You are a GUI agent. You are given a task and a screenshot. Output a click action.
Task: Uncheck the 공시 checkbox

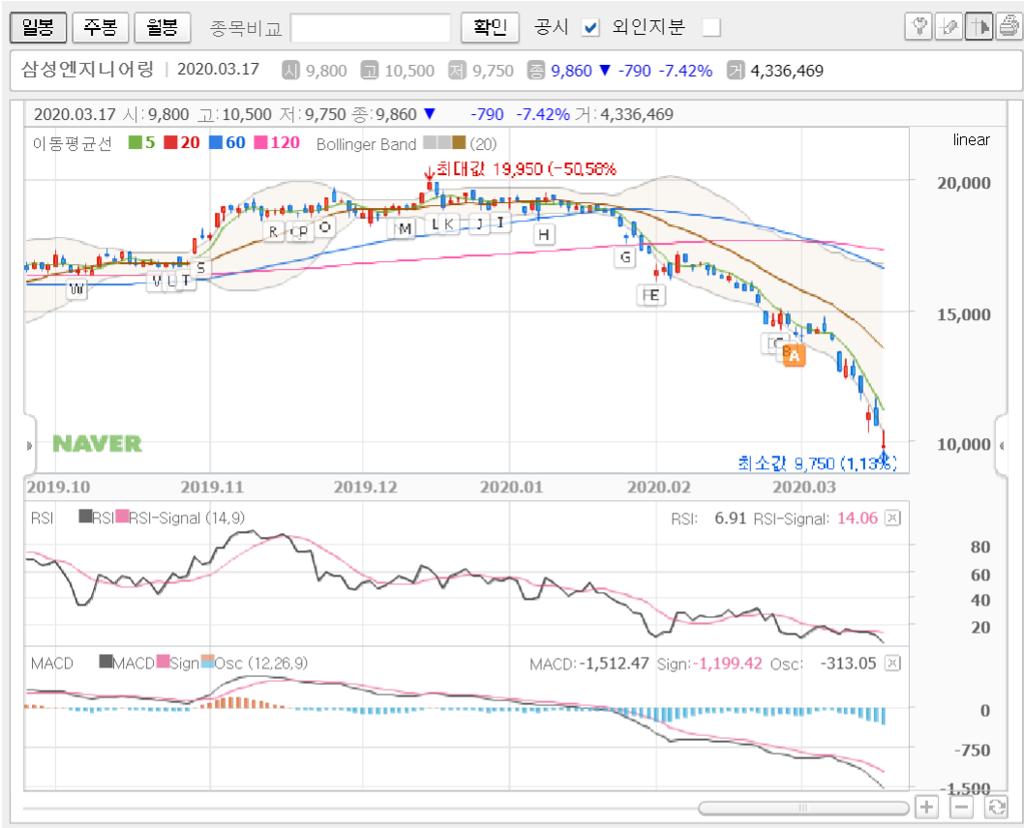(590, 27)
